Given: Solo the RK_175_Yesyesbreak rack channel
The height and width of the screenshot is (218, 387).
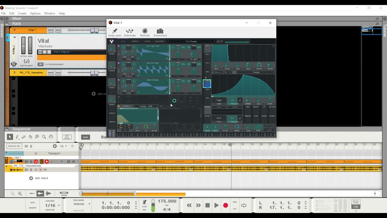Looking at the screenshot, I should click(58, 72).
